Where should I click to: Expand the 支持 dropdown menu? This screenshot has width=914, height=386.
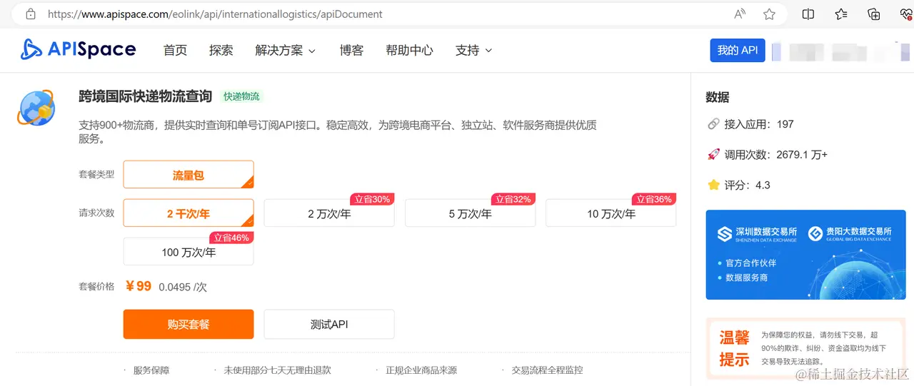tap(474, 50)
